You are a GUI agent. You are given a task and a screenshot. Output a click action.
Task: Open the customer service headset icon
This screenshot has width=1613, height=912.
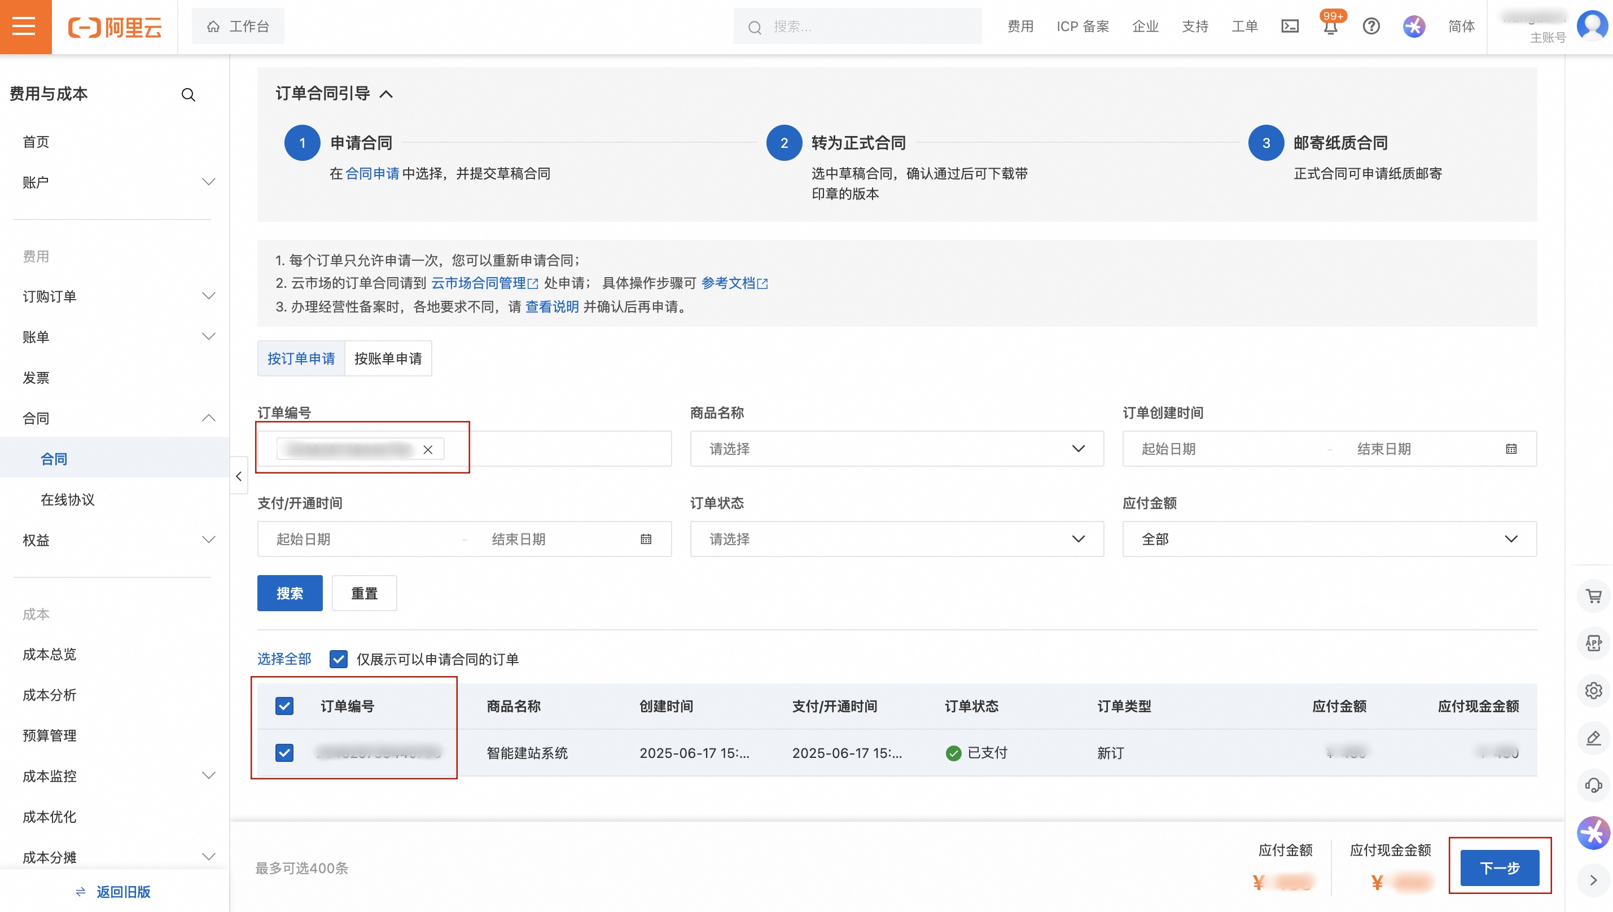point(1593,786)
